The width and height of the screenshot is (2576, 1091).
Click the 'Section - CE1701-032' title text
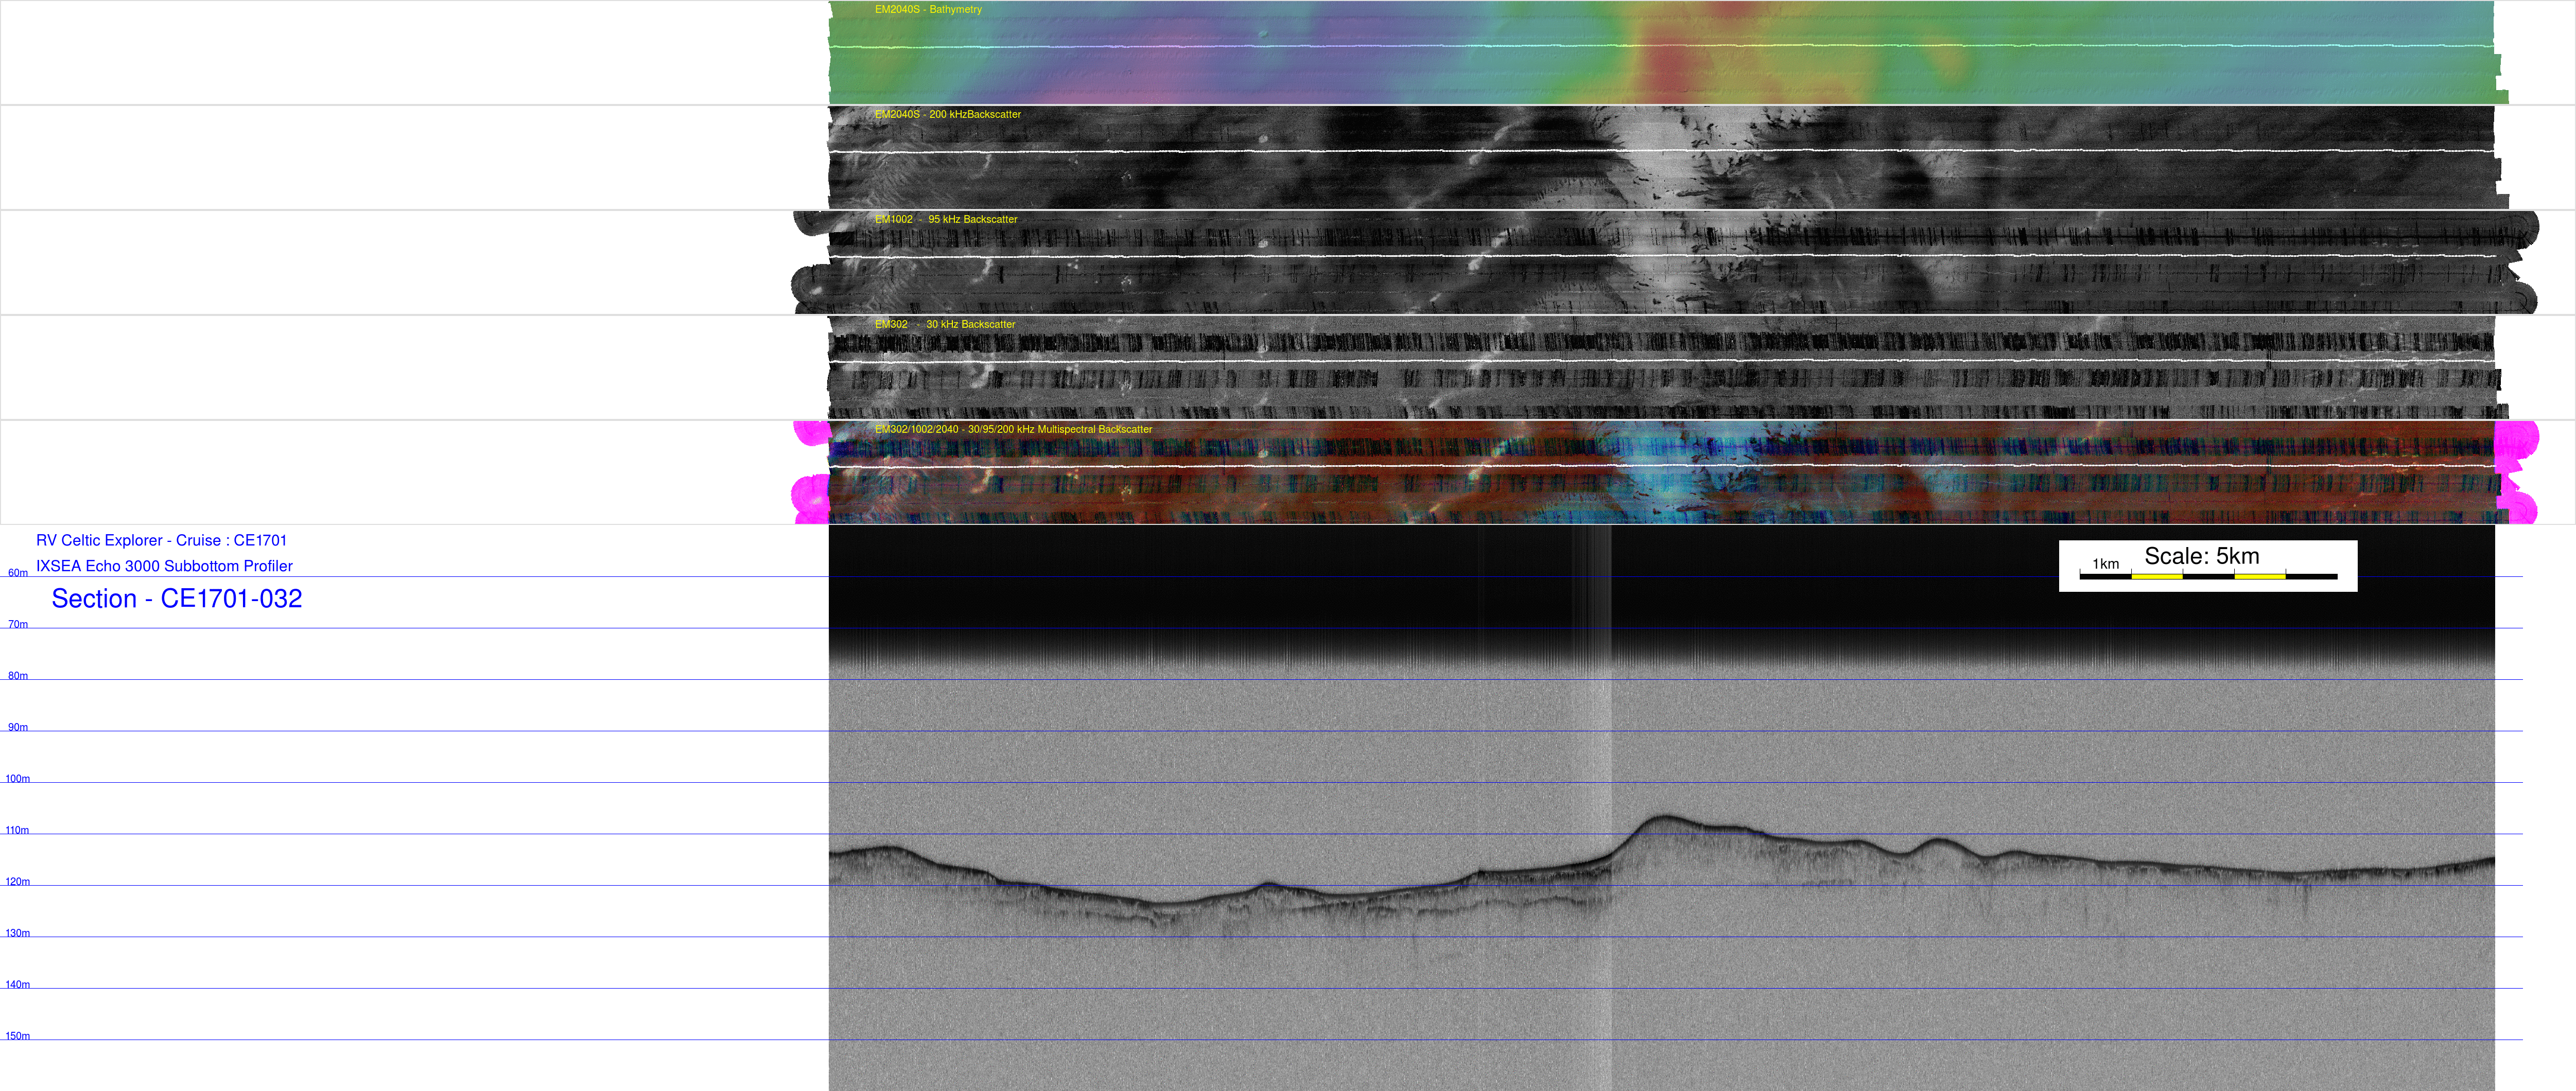pyautogui.click(x=177, y=599)
